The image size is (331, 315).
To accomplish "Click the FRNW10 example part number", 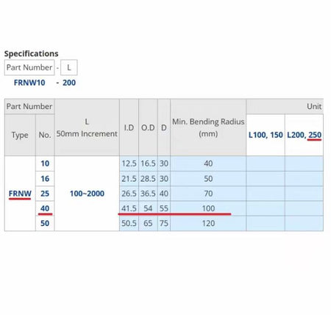I will pyautogui.click(x=29, y=82).
